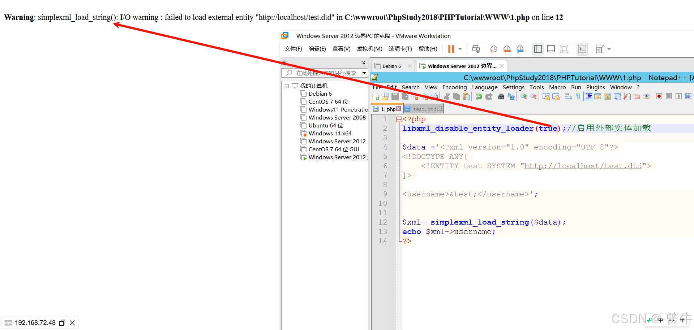The width and height of the screenshot is (694, 330).
Task: Click VMware Revert to Snapshot icon
Action: [507, 49]
